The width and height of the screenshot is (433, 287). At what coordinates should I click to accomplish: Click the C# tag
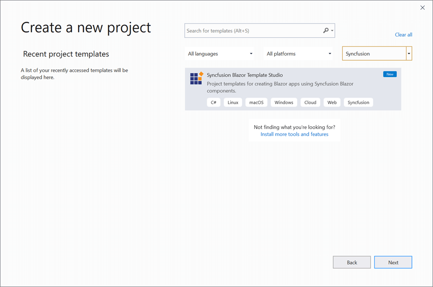point(214,102)
